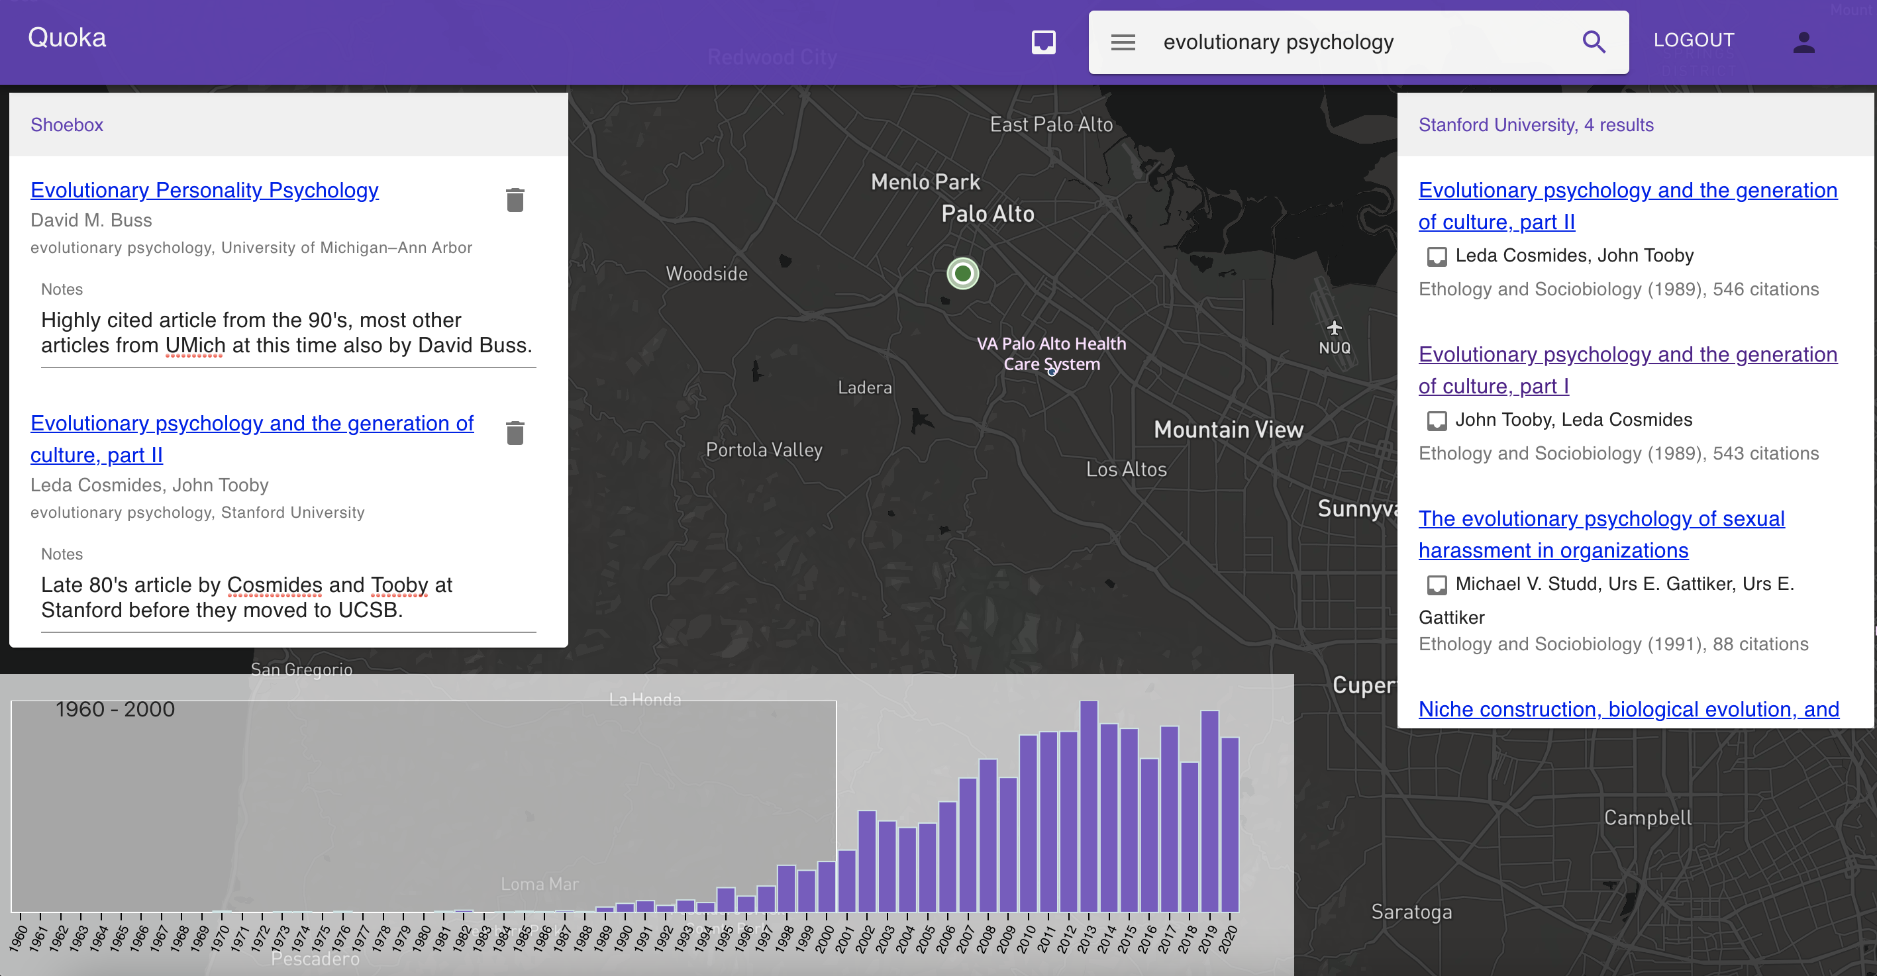Image resolution: width=1877 pixels, height=976 pixels.
Task: Click Saratoga map label
Action: [x=1411, y=911]
